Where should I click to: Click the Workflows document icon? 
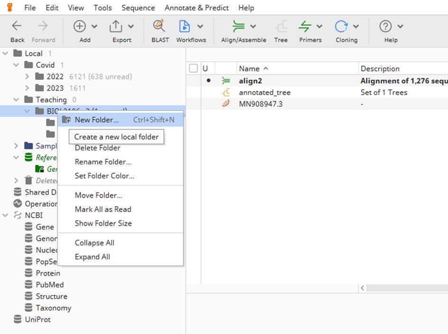pyautogui.click(x=184, y=26)
